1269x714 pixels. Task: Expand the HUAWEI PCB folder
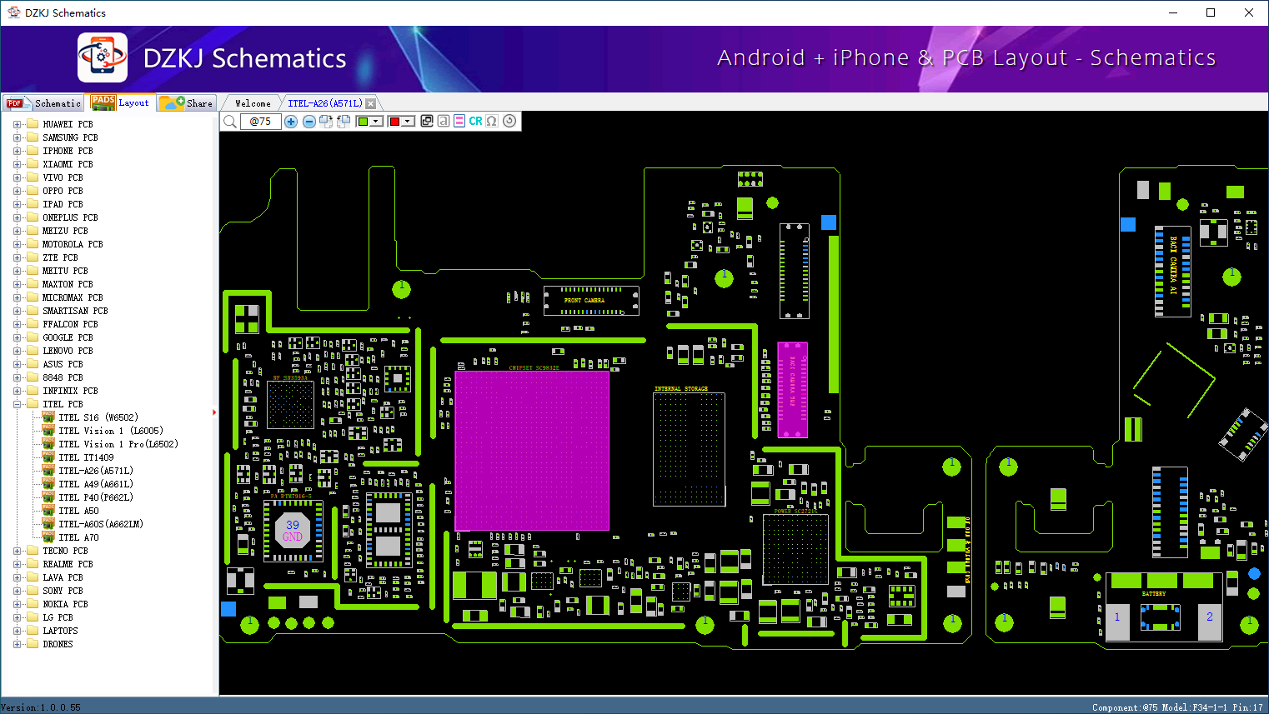(x=17, y=124)
